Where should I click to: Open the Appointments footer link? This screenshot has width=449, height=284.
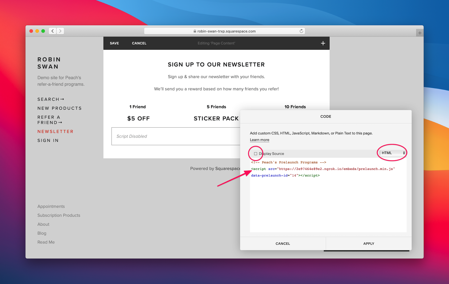pyautogui.click(x=51, y=206)
